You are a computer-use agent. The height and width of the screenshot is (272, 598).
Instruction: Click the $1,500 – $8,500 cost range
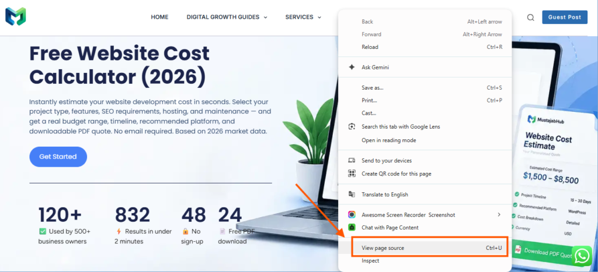click(551, 178)
